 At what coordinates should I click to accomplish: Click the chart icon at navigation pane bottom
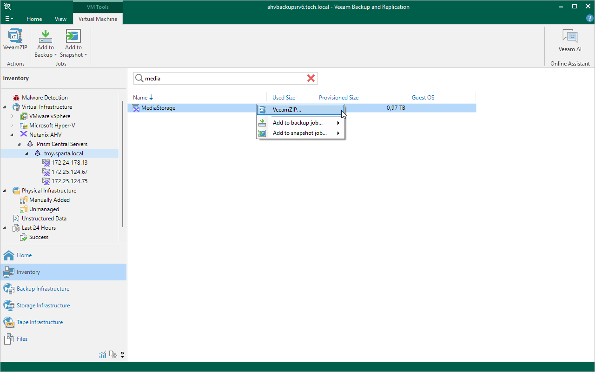point(103,355)
